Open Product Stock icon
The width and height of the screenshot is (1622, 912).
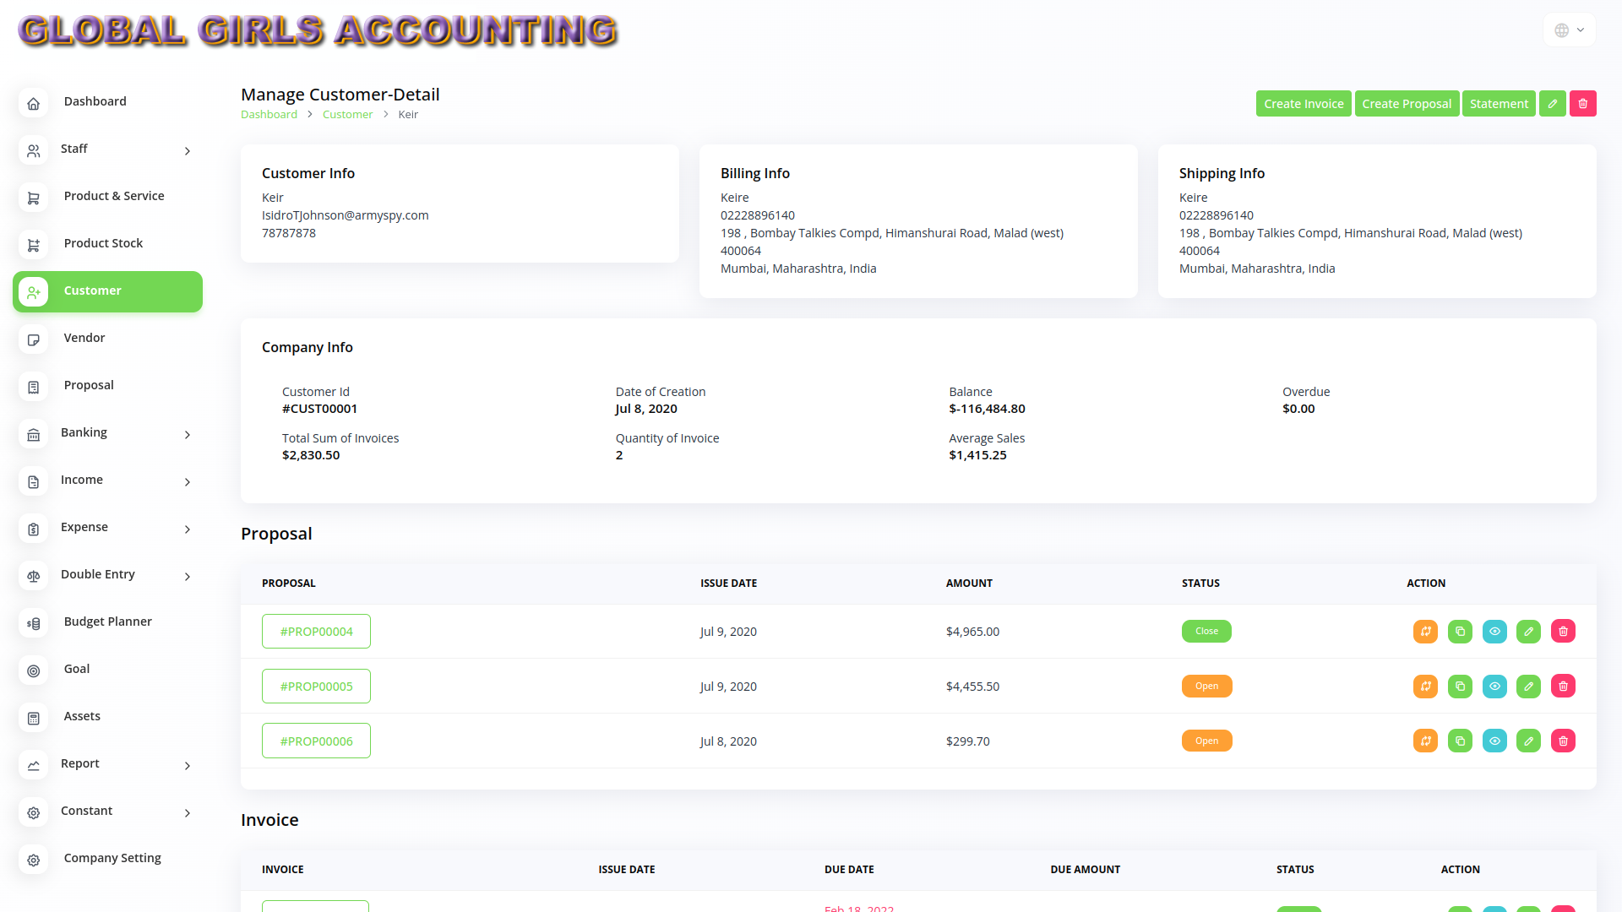click(33, 245)
